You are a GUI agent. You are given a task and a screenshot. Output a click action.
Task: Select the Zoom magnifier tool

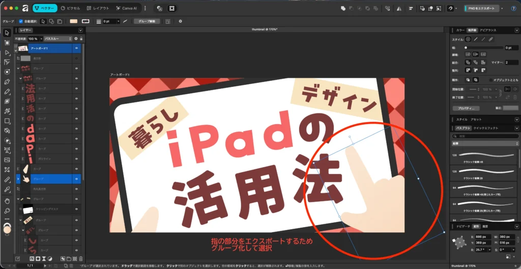[x=7, y=211]
